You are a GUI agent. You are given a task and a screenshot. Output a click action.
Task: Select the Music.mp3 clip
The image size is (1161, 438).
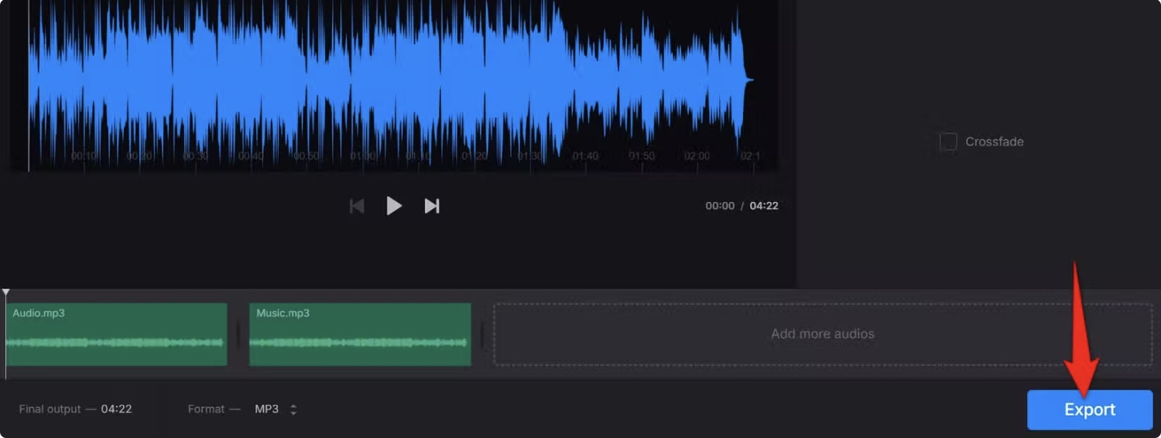point(360,334)
